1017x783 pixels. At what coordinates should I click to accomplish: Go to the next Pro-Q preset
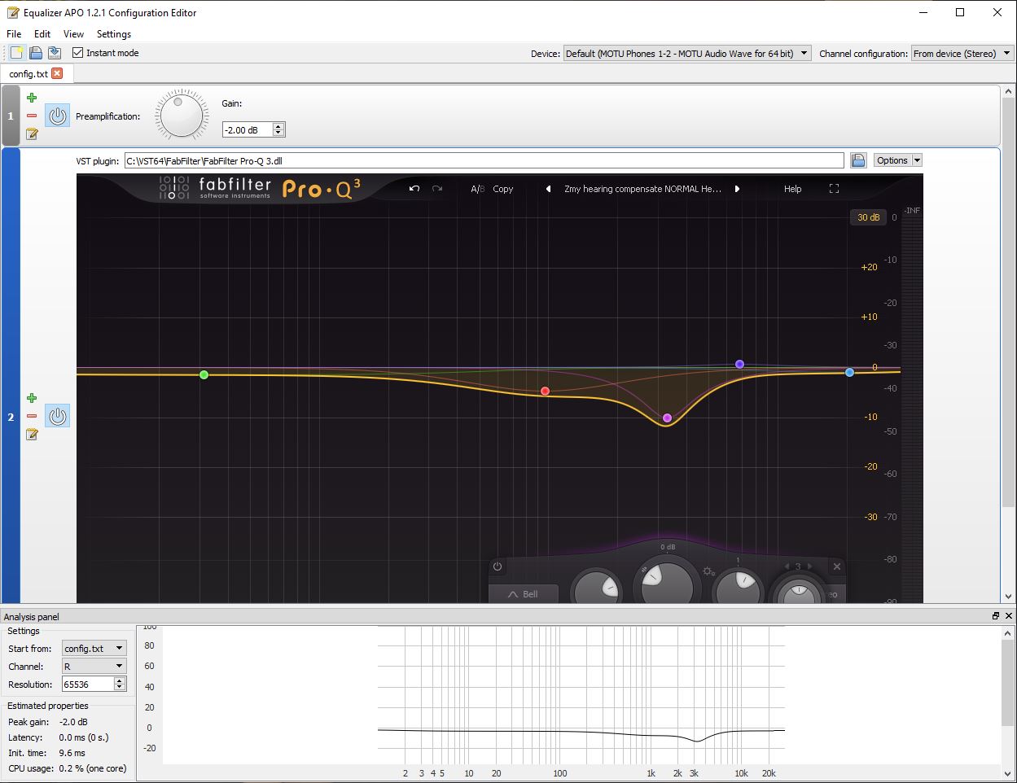737,189
